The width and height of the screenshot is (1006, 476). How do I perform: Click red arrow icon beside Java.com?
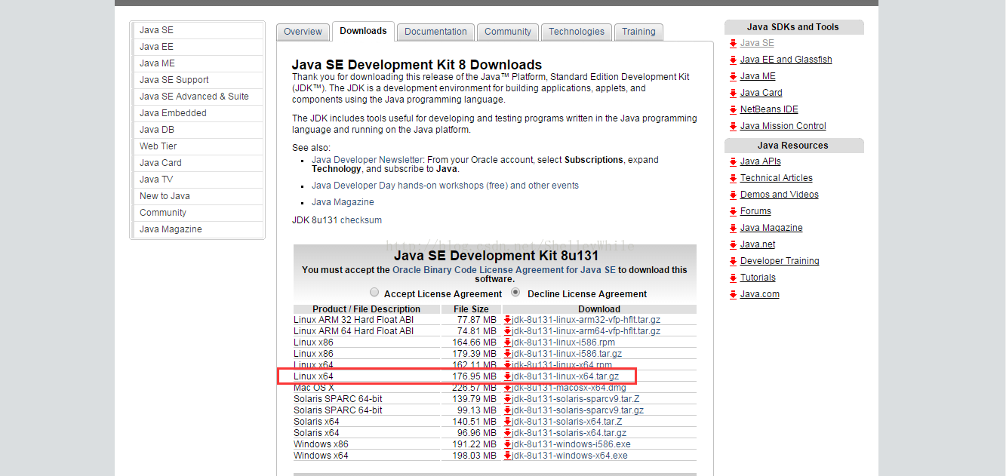click(733, 294)
